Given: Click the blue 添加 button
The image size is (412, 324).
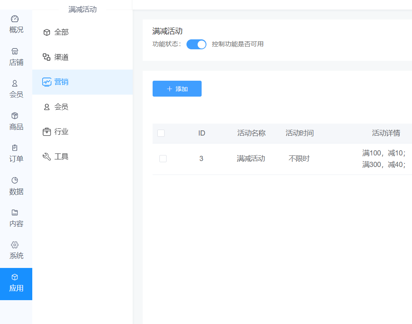Looking at the screenshot, I should click(x=177, y=89).
